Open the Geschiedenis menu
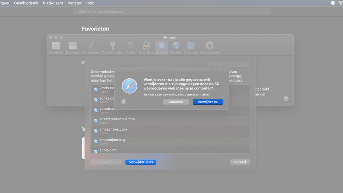The width and height of the screenshot is (343, 193). tap(26, 3)
